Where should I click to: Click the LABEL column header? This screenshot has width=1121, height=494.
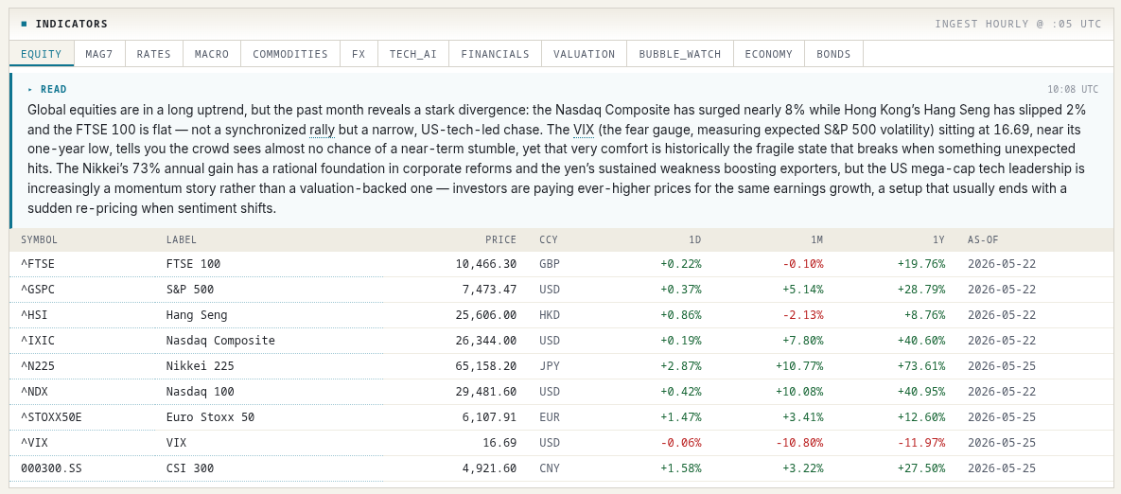[x=181, y=240]
